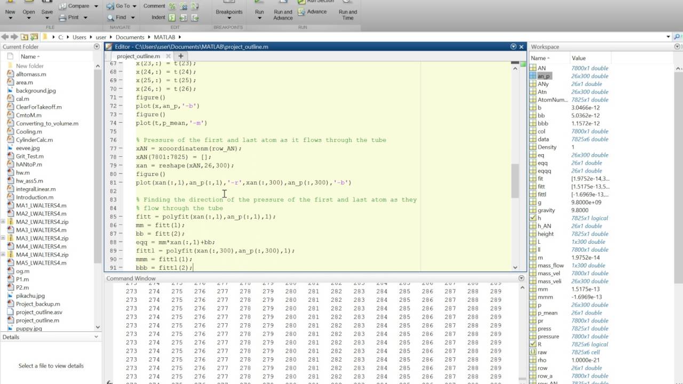Click the Users segment in path bar
This screenshot has height=384, width=683.
79,37
